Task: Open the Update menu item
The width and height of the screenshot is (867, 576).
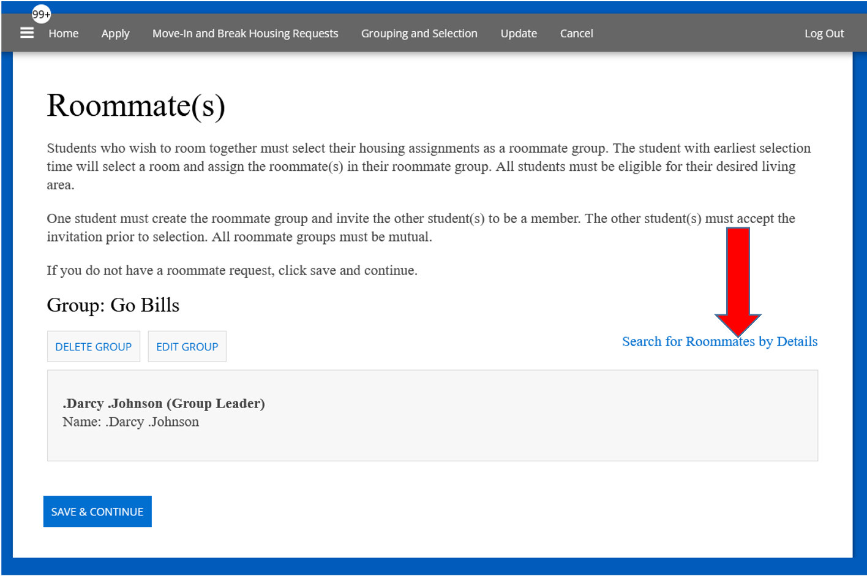Action: [x=519, y=34]
